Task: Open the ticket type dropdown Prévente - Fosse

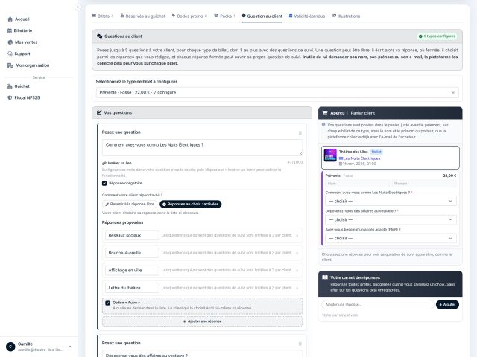Action: tap(277, 92)
